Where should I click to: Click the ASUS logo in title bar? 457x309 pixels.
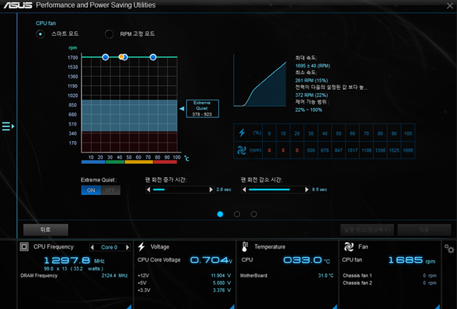(x=18, y=5)
